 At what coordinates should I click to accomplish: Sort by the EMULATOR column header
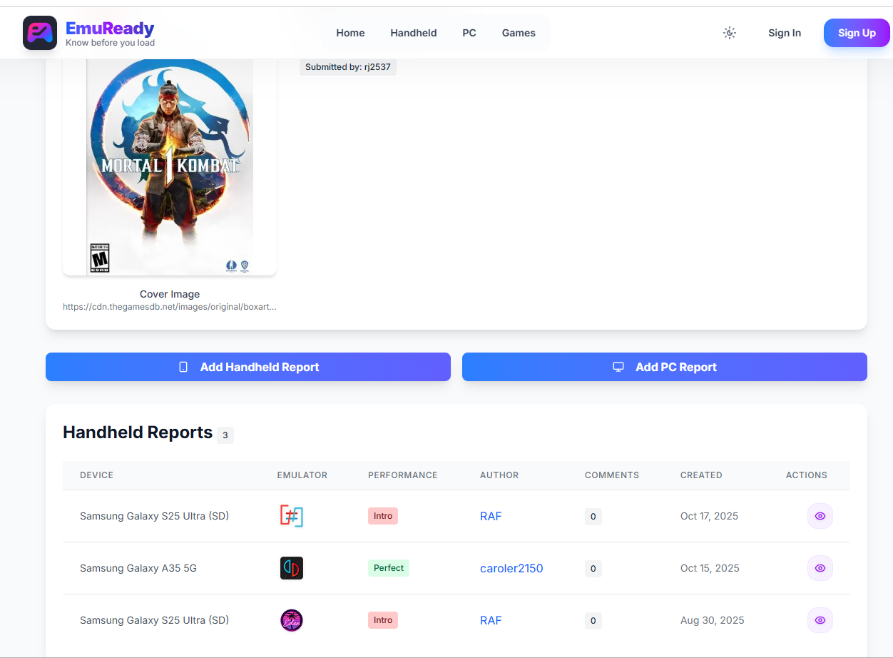click(302, 475)
